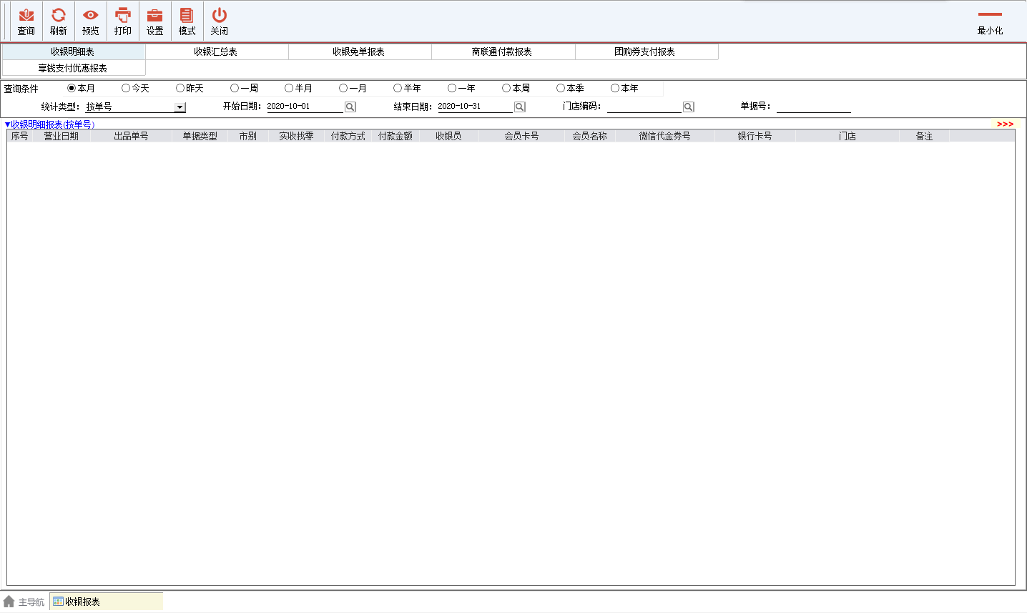Viewport: 1027px width, 613px height.
Task: Click the 序号 column header
Action: click(20, 136)
